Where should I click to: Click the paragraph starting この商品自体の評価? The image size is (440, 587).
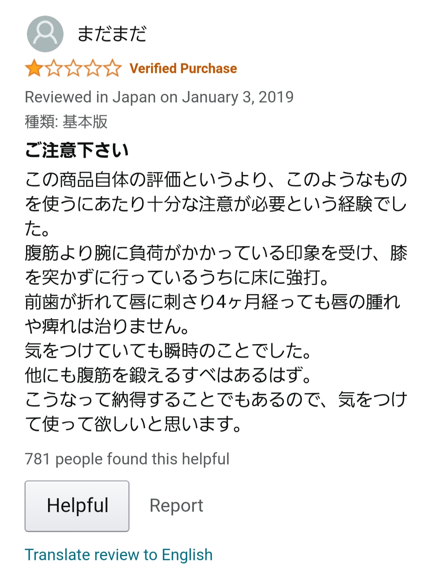(216, 204)
